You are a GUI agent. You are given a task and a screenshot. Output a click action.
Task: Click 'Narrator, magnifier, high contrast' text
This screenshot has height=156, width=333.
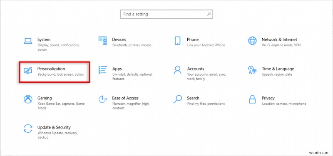click(130, 106)
